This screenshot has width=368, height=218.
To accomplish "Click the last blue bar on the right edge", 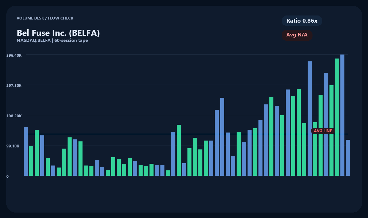I will click(x=348, y=158).
